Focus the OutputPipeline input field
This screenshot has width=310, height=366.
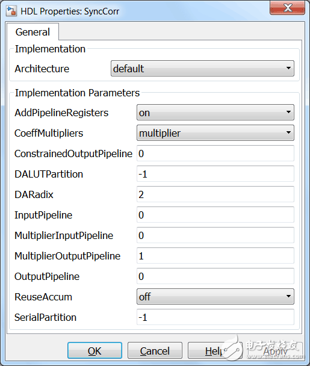click(x=215, y=276)
